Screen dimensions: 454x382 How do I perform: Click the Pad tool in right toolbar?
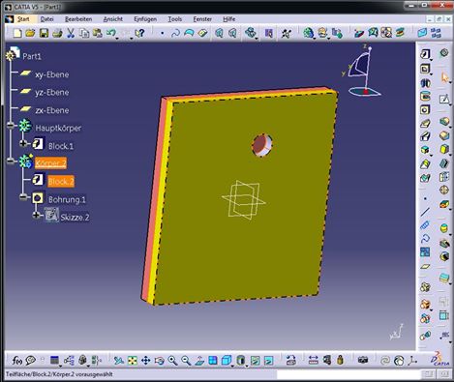coord(425,54)
